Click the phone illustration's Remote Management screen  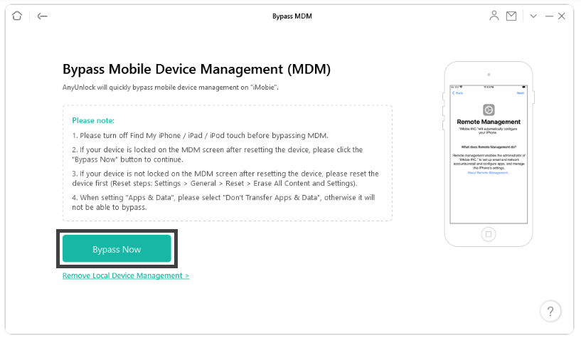coord(489,154)
